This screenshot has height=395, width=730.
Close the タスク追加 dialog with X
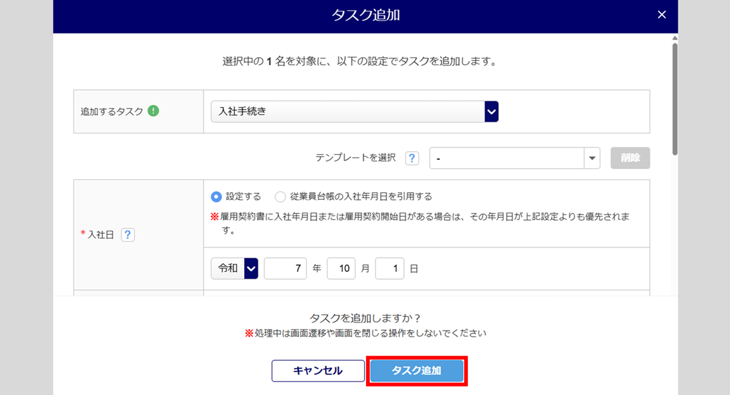click(662, 15)
